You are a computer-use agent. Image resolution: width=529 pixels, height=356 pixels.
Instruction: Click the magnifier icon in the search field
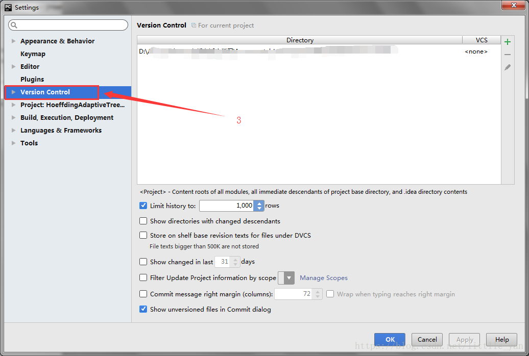point(13,24)
